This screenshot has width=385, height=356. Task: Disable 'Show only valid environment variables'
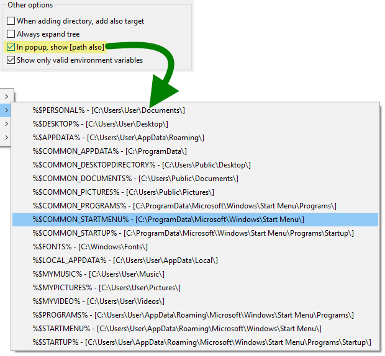(x=11, y=60)
